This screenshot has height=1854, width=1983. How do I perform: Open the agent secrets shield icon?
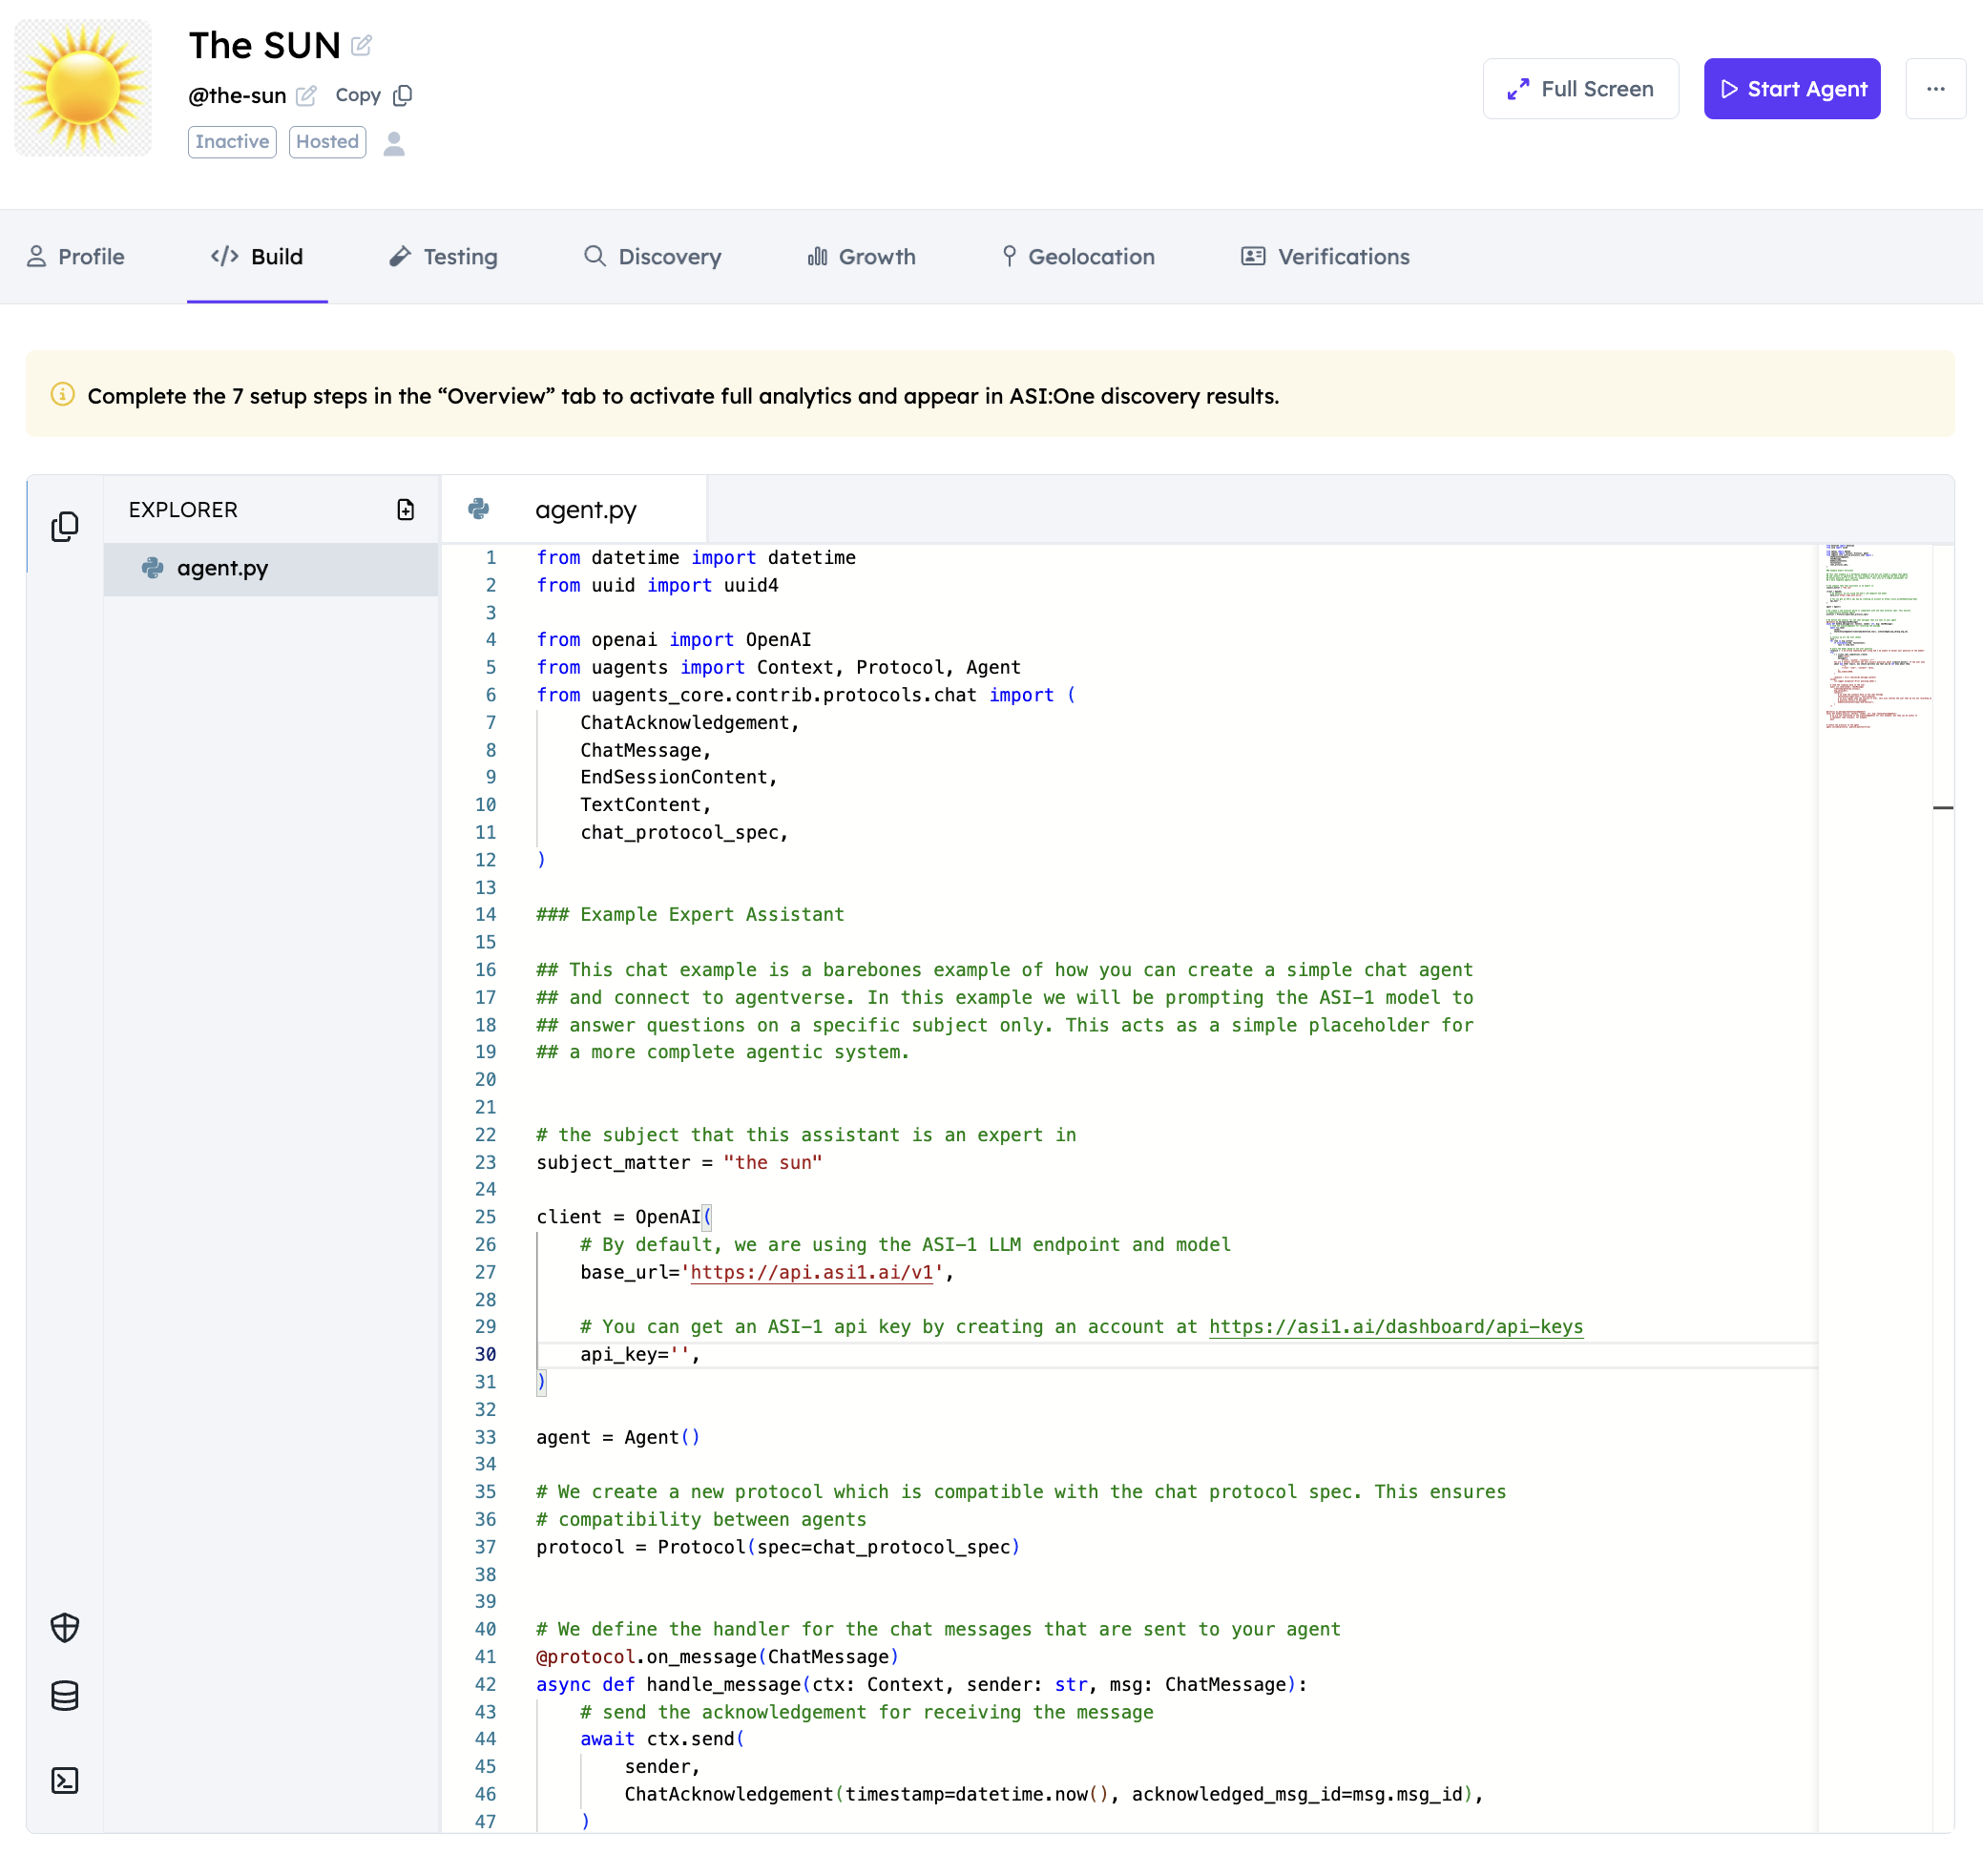(65, 1628)
